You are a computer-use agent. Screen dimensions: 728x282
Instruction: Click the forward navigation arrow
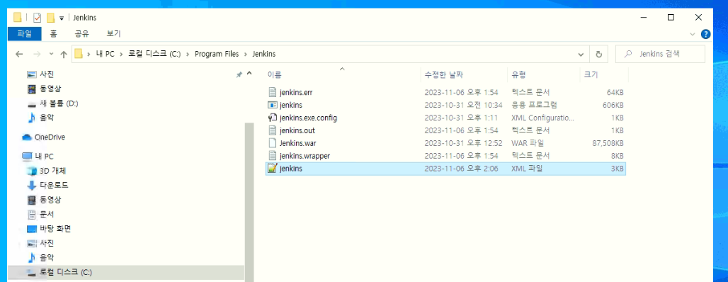(37, 54)
